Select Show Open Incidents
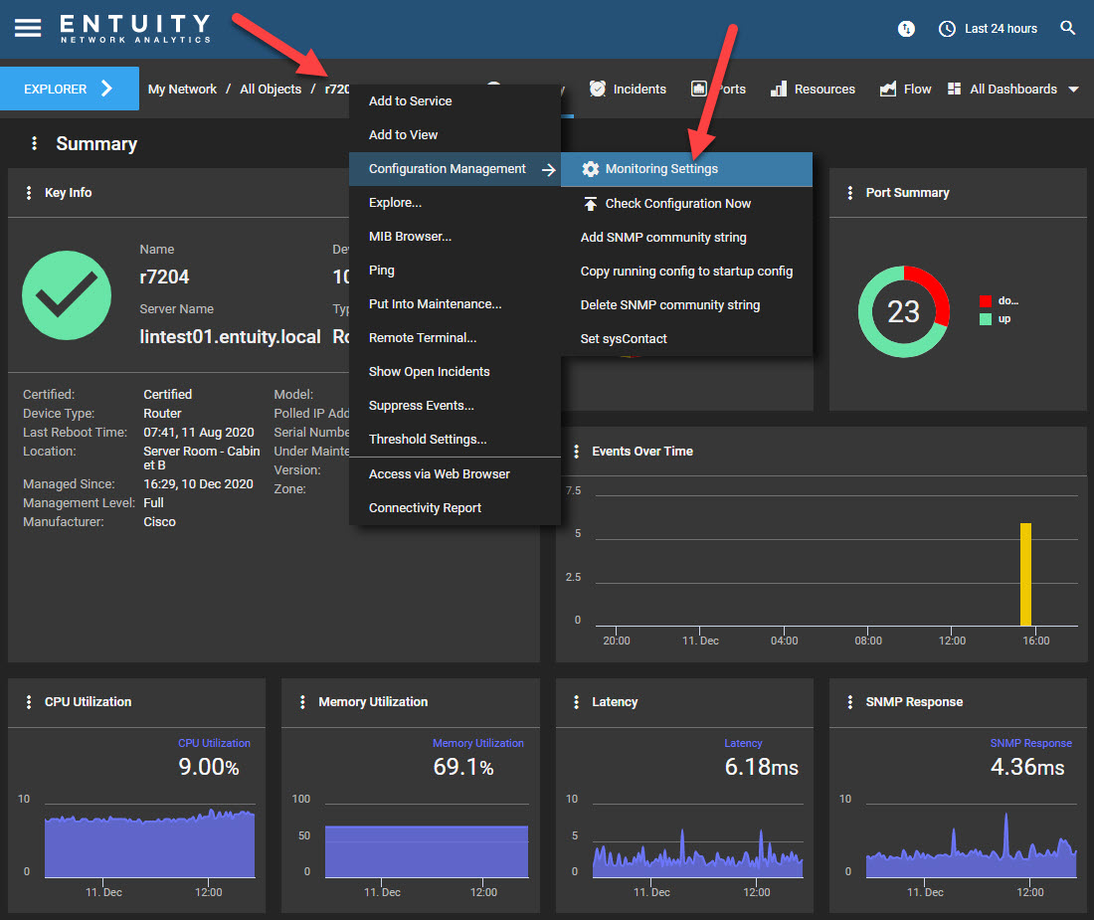The image size is (1094, 920). (455, 372)
